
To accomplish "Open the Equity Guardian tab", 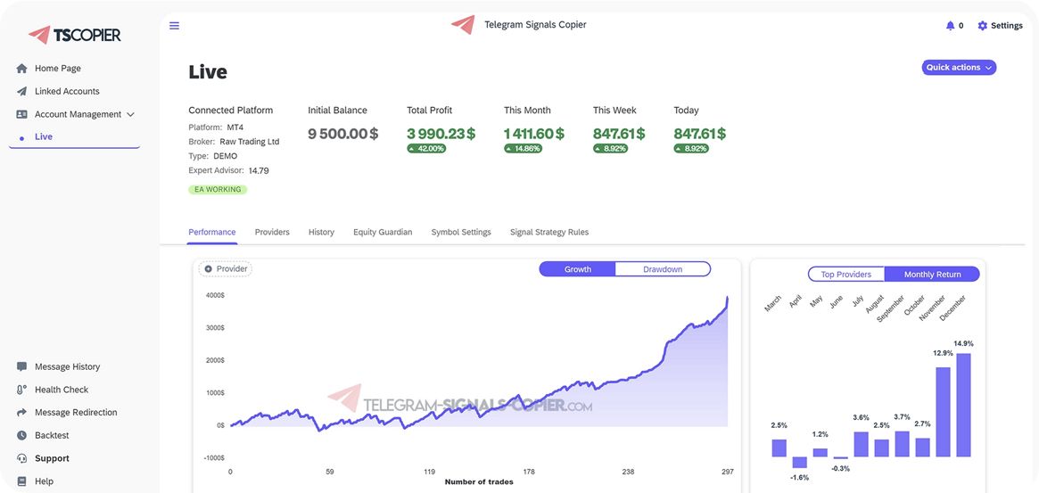I will click(383, 233).
